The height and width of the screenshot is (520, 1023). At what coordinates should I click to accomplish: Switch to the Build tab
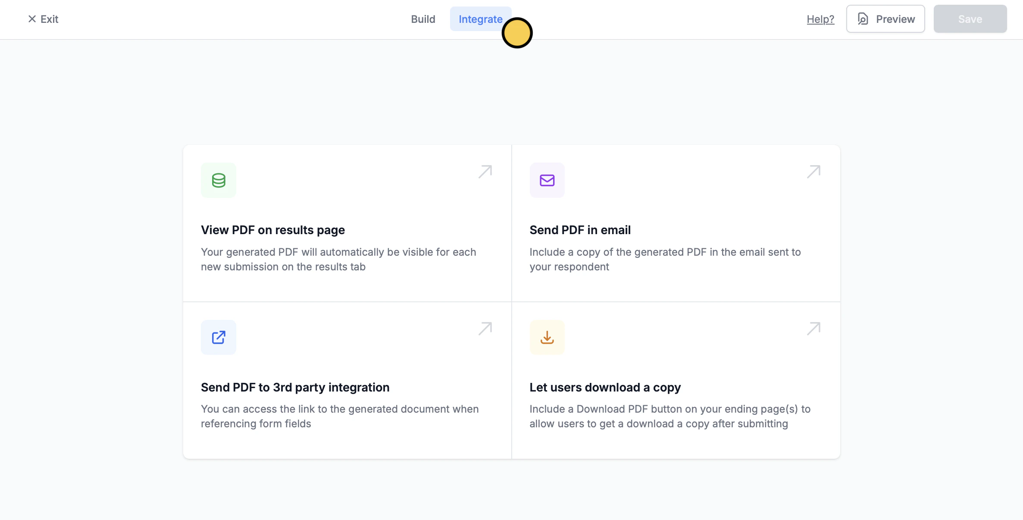pos(423,19)
